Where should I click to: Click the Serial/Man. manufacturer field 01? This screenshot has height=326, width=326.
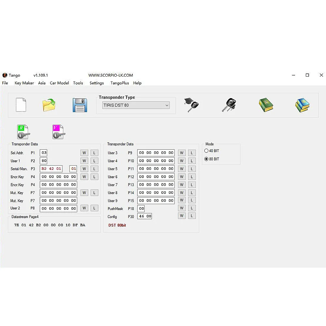coord(73,169)
